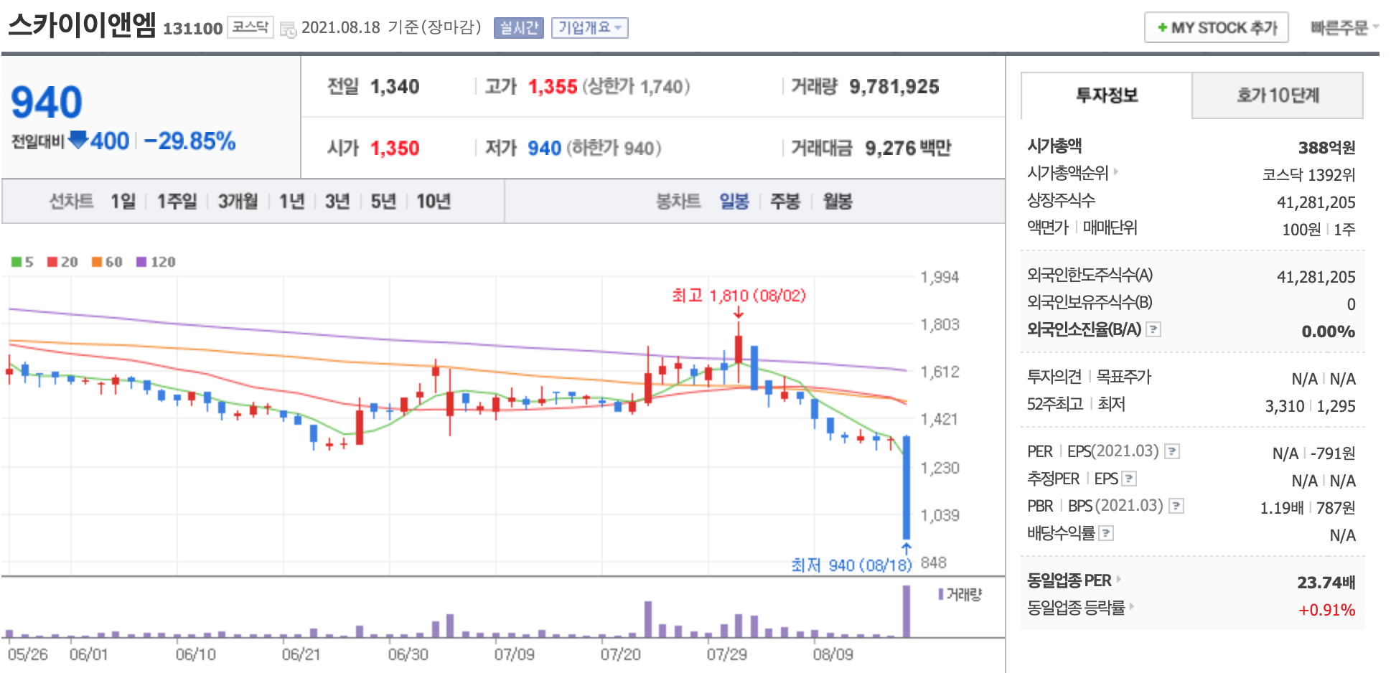Expand the 빠른주문 dropdown

point(1344,28)
